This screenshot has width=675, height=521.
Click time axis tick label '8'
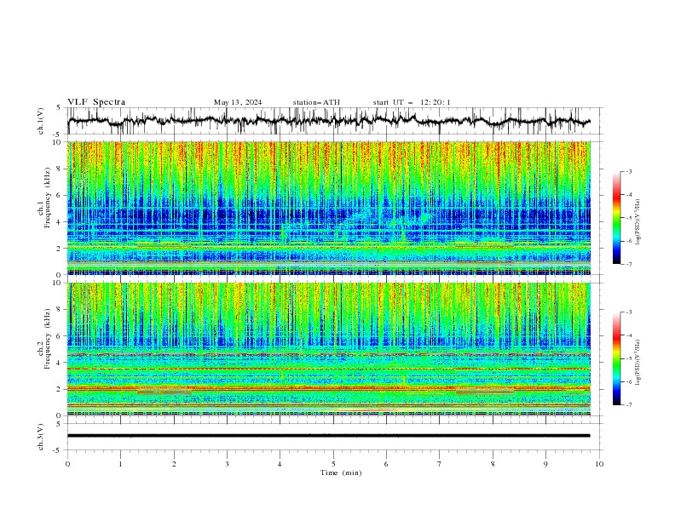[493, 464]
